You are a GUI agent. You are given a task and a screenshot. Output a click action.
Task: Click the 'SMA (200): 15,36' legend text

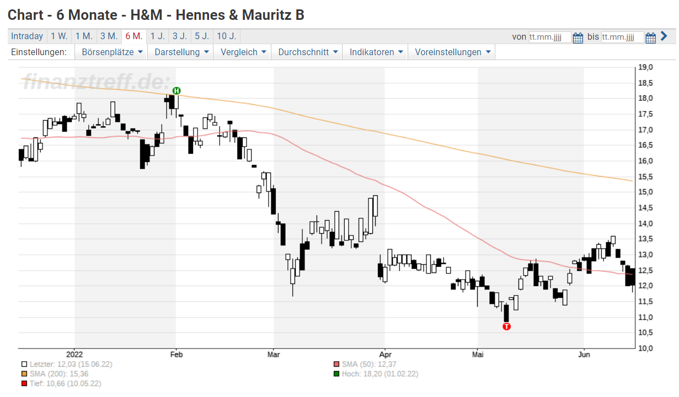click(x=59, y=374)
